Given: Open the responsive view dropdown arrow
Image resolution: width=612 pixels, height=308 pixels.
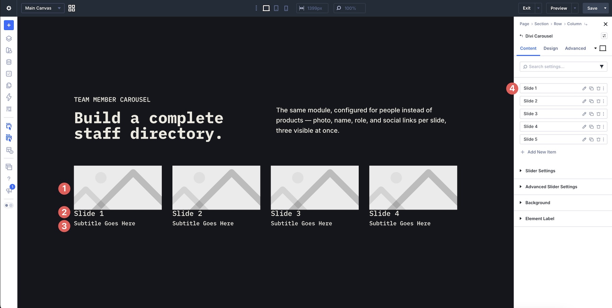Looking at the screenshot, I should (x=595, y=48).
